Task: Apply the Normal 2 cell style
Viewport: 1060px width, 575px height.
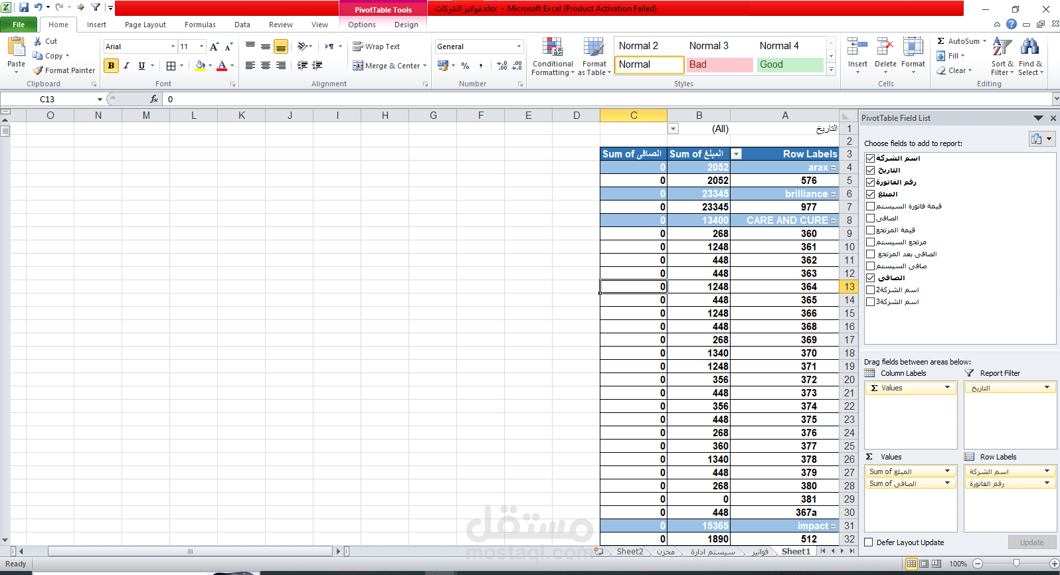Action: click(650, 46)
